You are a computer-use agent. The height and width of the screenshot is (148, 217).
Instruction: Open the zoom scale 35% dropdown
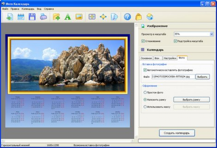212,34
